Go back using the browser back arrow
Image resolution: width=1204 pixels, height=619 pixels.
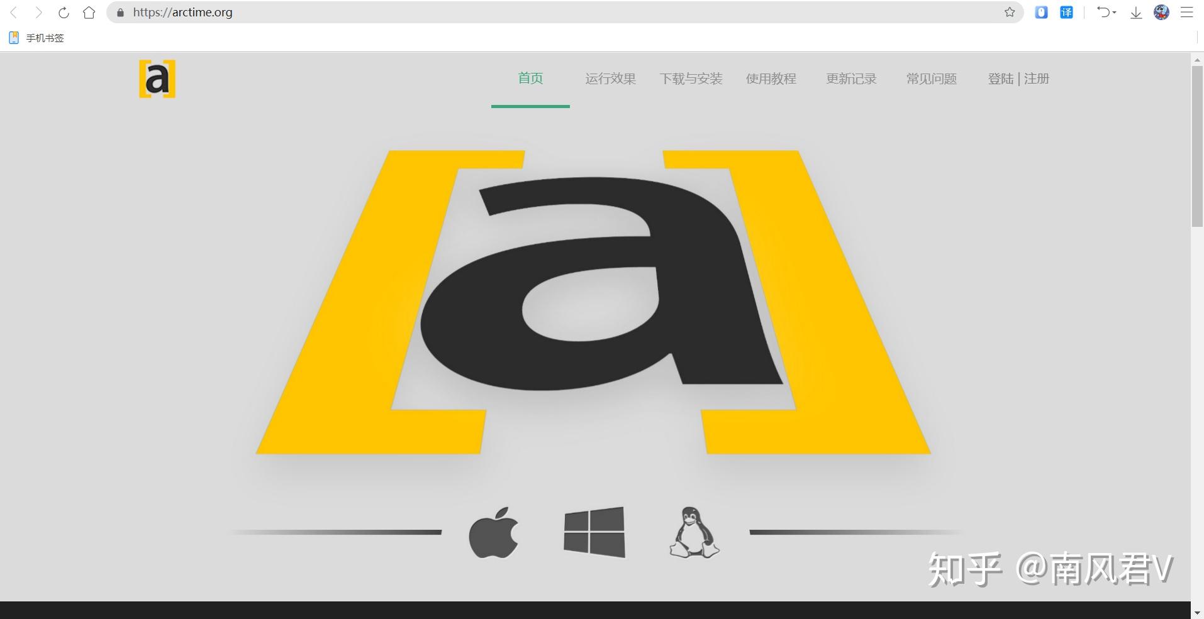pos(14,13)
